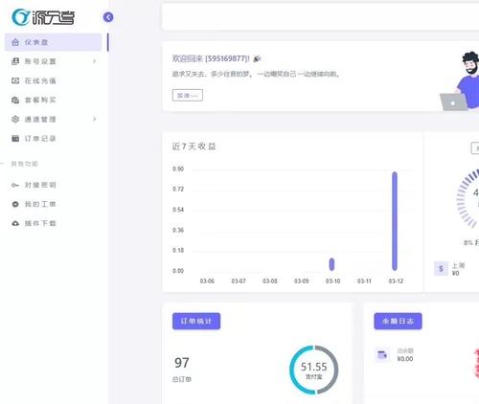The height and width of the screenshot is (404, 479).
Task: Click the 03-12 bar in the revenue chart
Action: pos(395,221)
